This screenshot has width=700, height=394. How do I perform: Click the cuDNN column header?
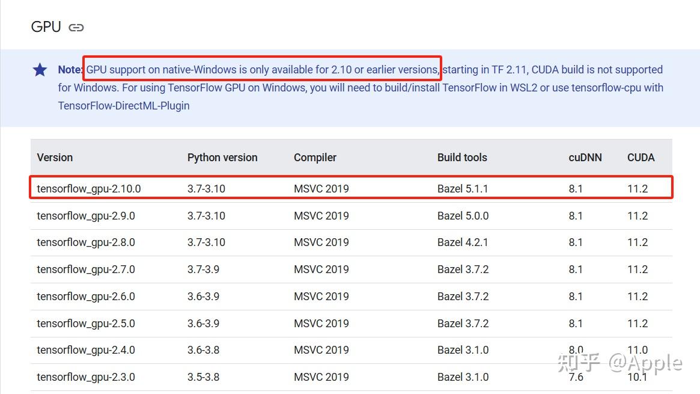585,157
